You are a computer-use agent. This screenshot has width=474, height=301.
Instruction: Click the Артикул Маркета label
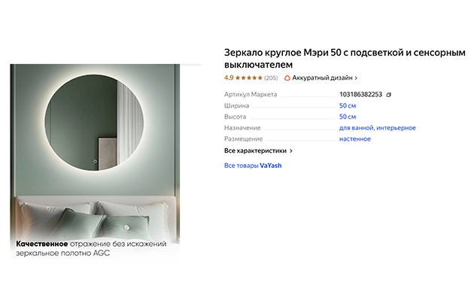point(251,95)
